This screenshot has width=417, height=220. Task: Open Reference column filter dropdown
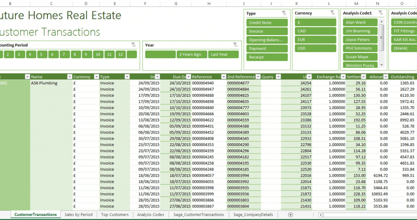point(223,77)
